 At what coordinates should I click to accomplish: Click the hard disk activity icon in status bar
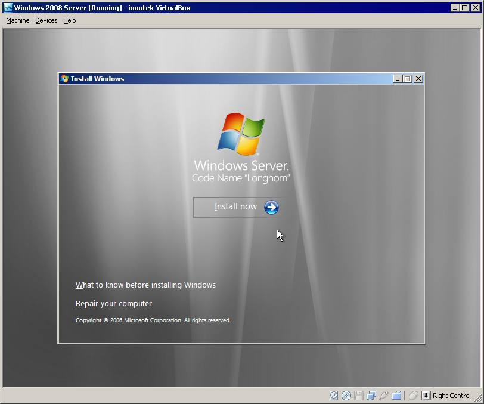pyautogui.click(x=334, y=396)
